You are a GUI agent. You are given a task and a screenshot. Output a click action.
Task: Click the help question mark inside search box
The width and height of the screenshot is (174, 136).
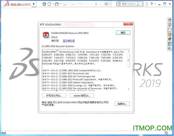(119, 4)
